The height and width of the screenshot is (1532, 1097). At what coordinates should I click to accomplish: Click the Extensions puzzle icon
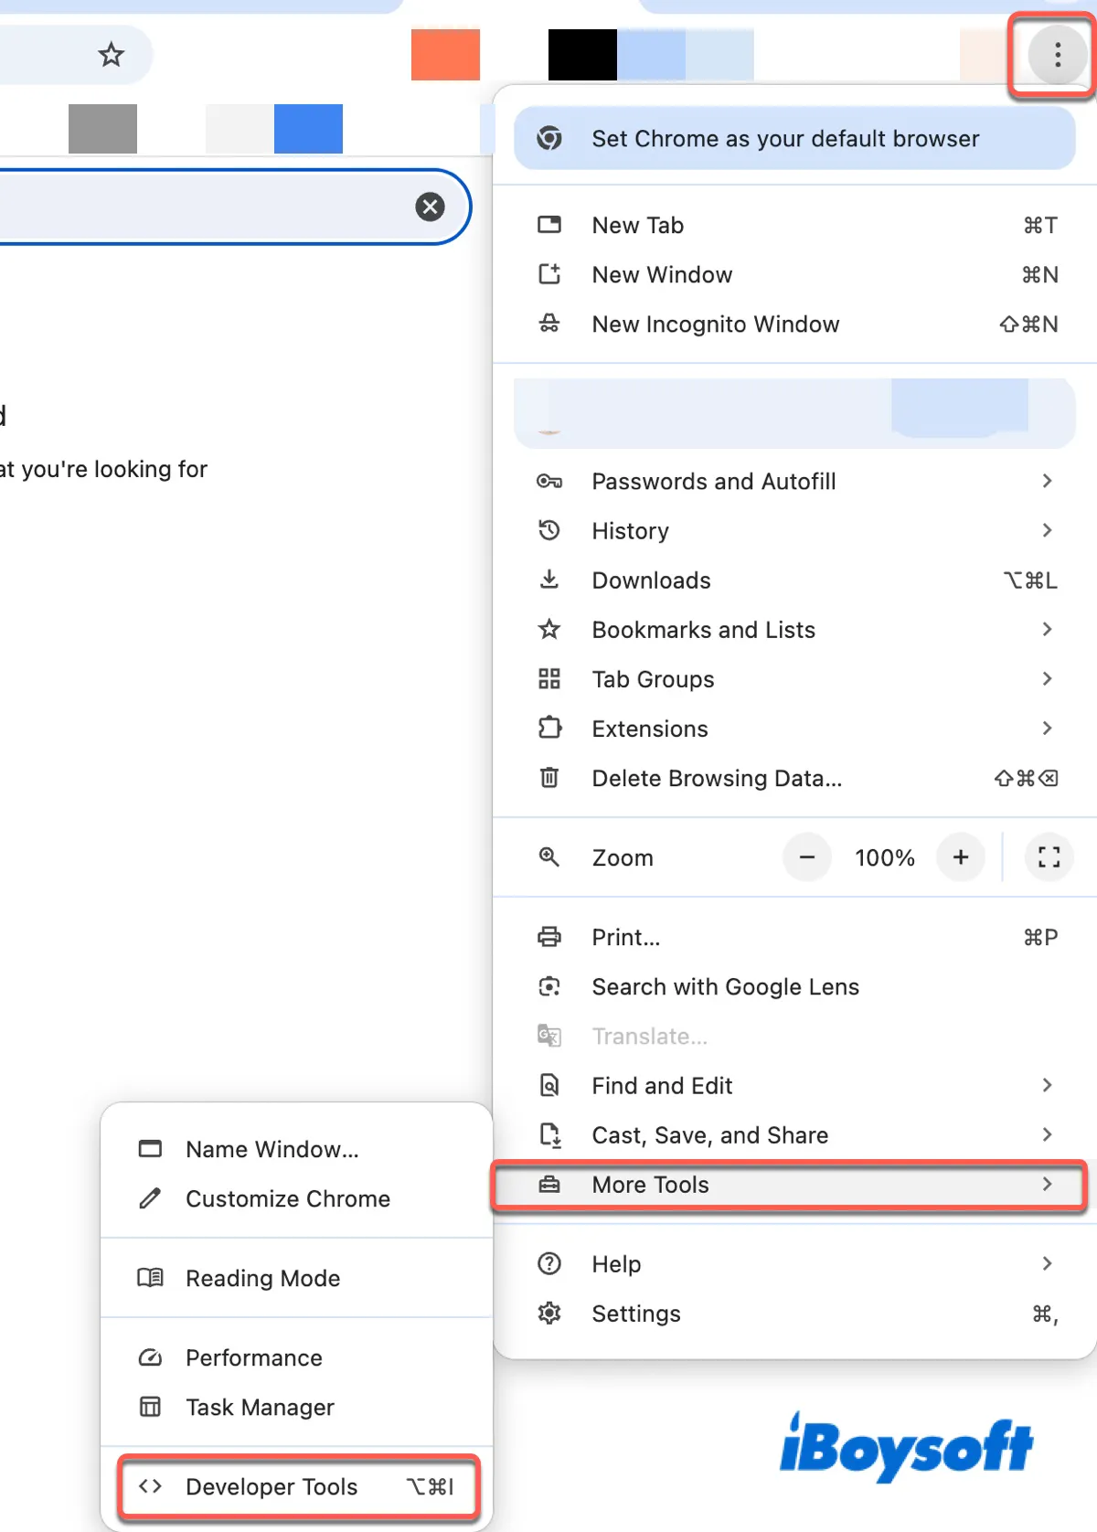point(549,728)
